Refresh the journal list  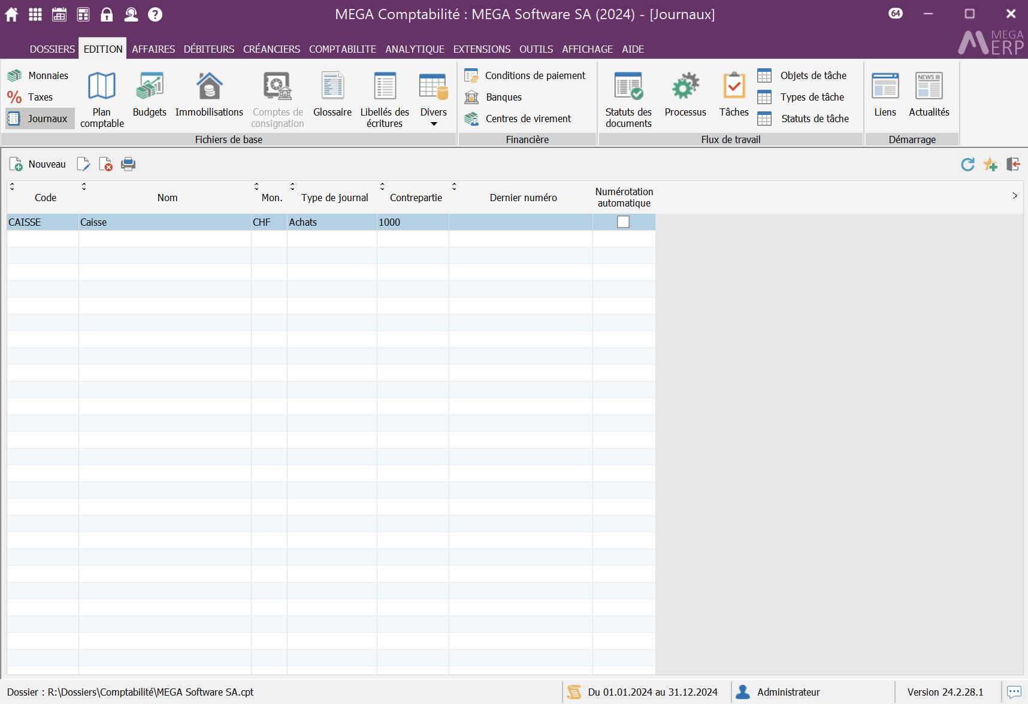967,164
